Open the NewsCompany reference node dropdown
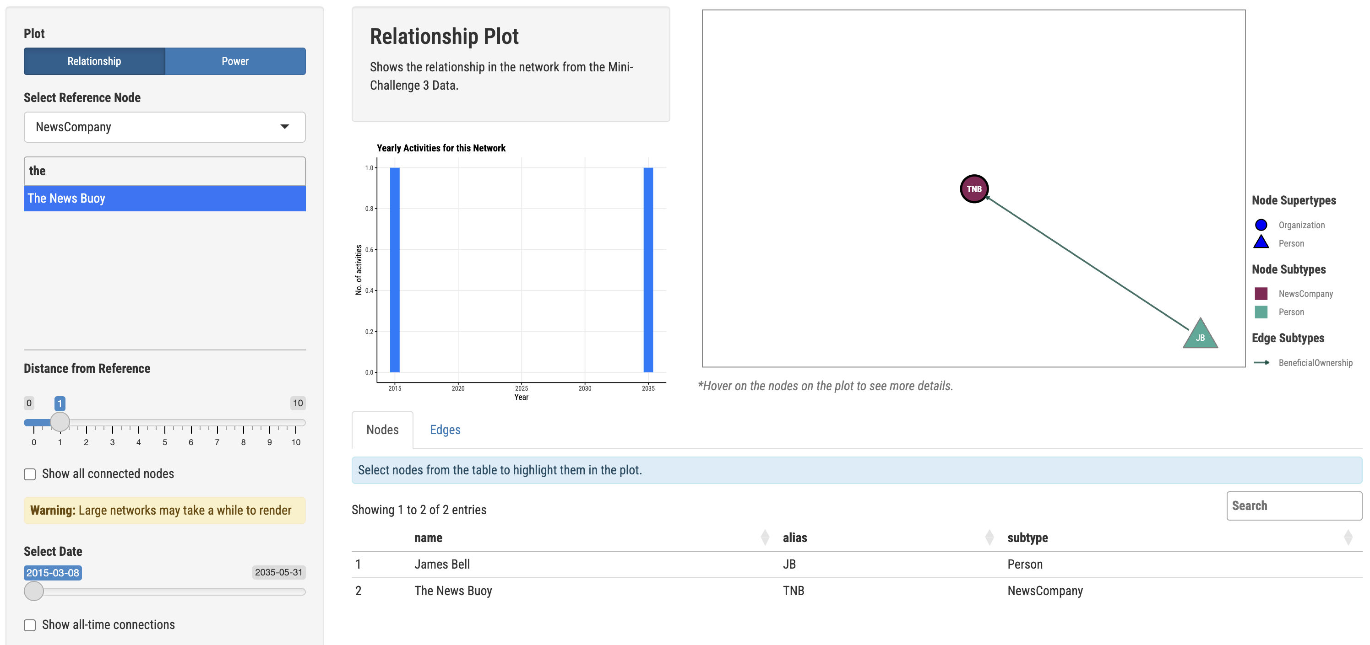The height and width of the screenshot is (645, 1370). [x=164, y=127]
